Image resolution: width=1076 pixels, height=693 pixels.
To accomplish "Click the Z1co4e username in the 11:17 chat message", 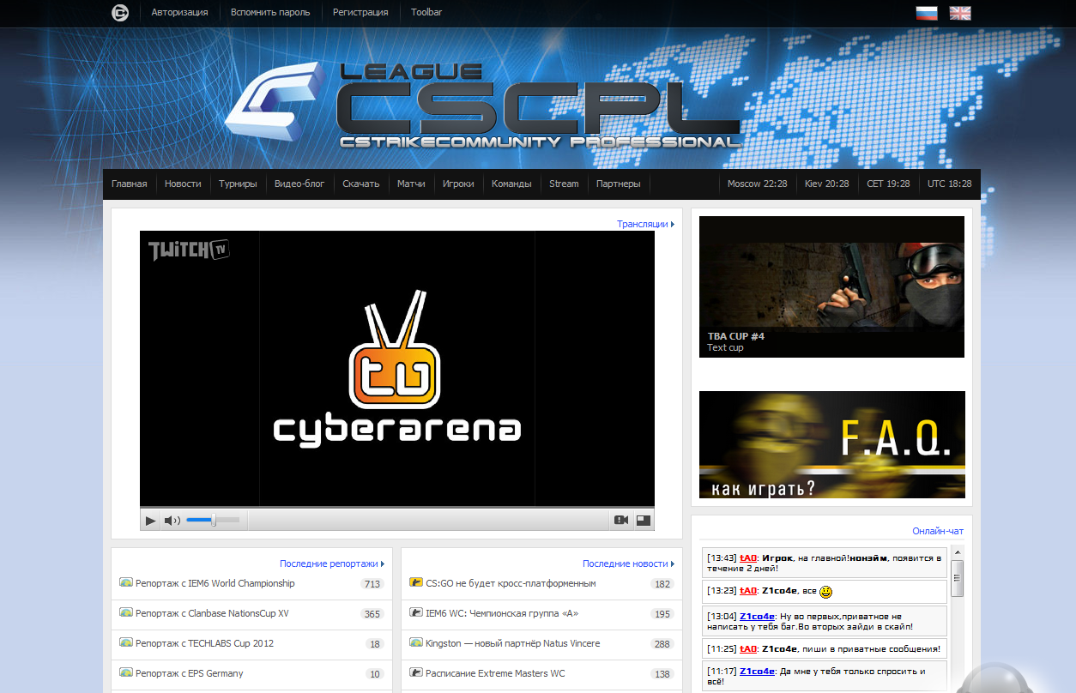I will click(x=758, y=672).
